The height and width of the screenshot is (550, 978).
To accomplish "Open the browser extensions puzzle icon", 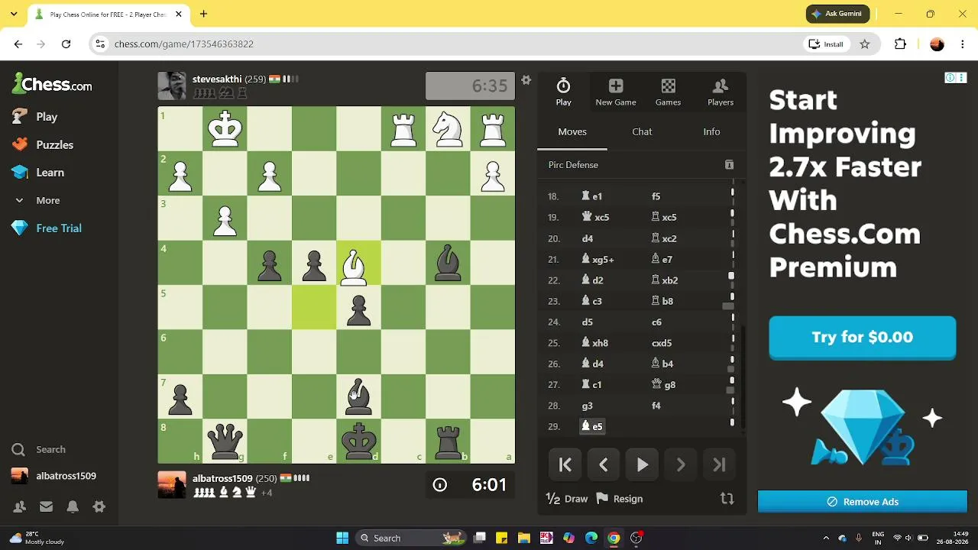I will [x=900, y=44].
